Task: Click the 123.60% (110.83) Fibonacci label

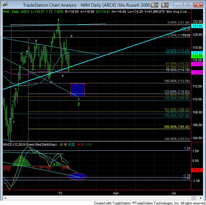Action: point(177,92)
